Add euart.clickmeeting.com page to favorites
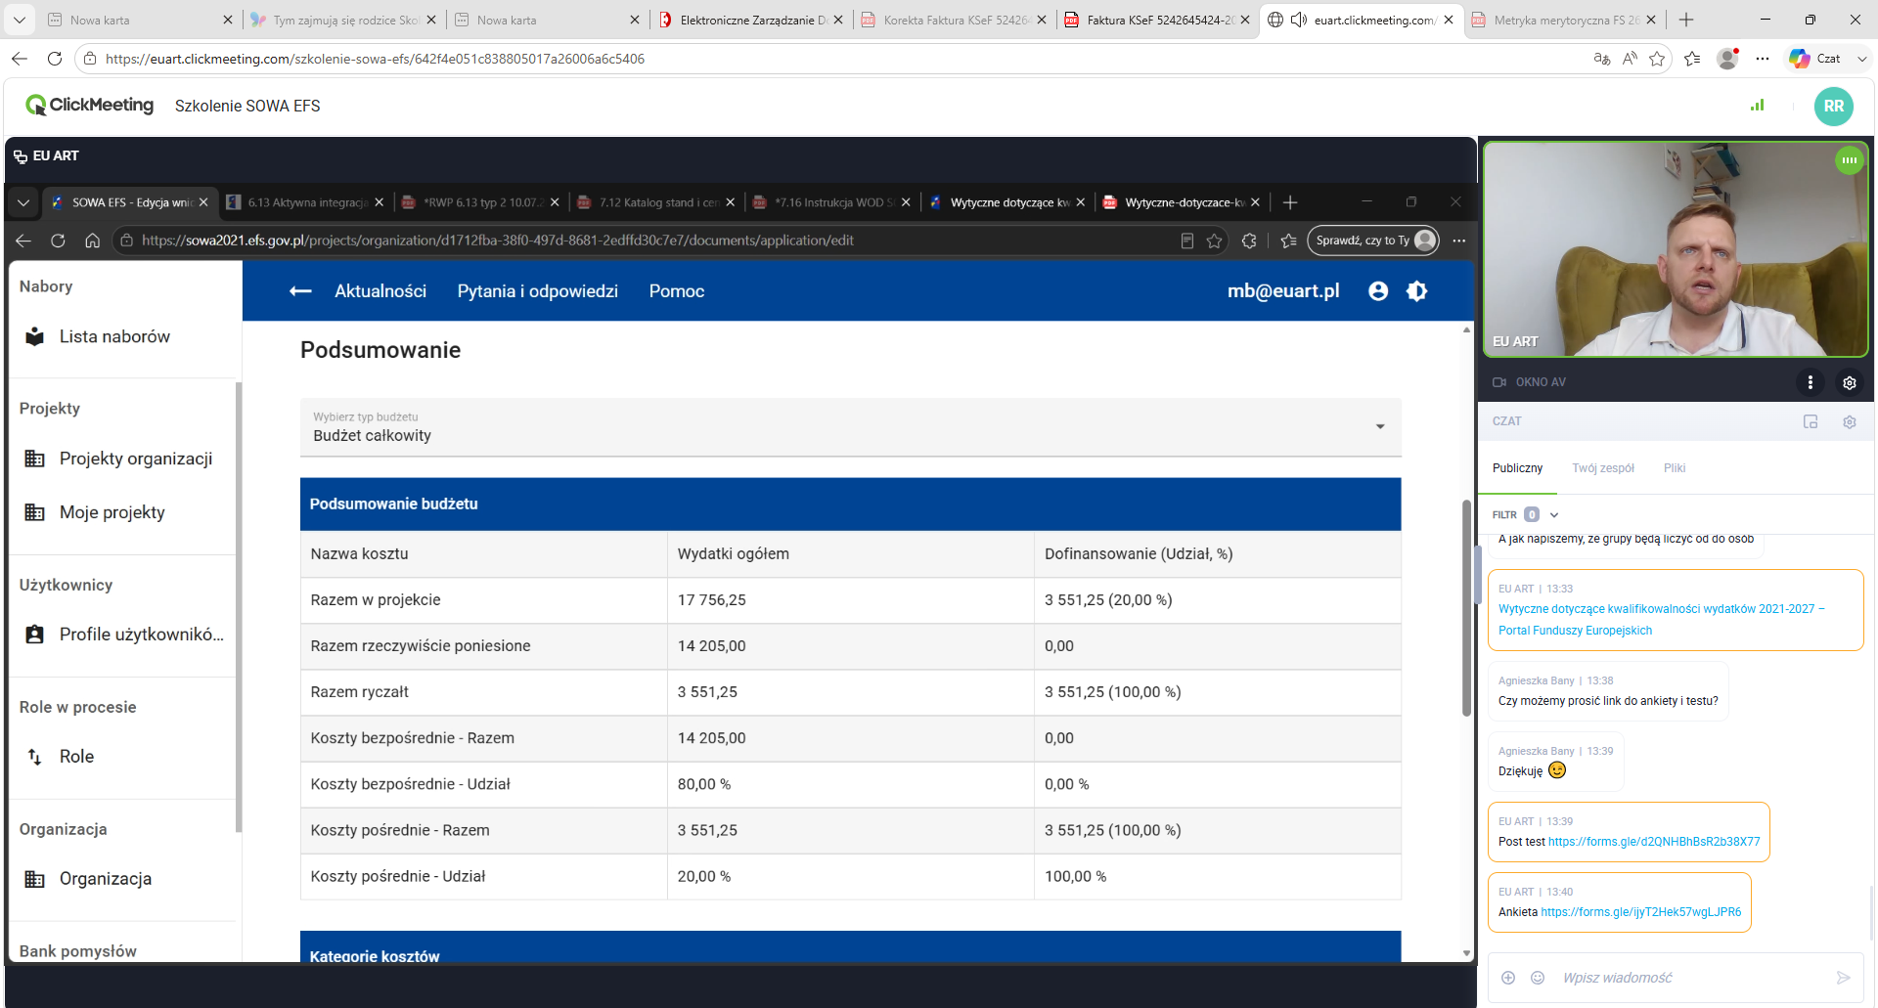Image resolution: width=1878 pixels, height=1008 pixels. click(1657, 59)
